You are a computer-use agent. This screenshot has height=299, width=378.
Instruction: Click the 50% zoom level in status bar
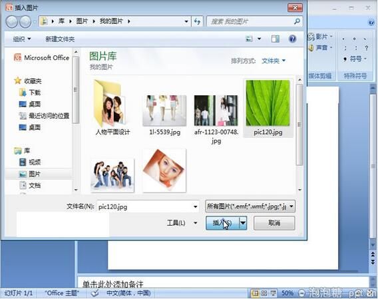(287, 293)
